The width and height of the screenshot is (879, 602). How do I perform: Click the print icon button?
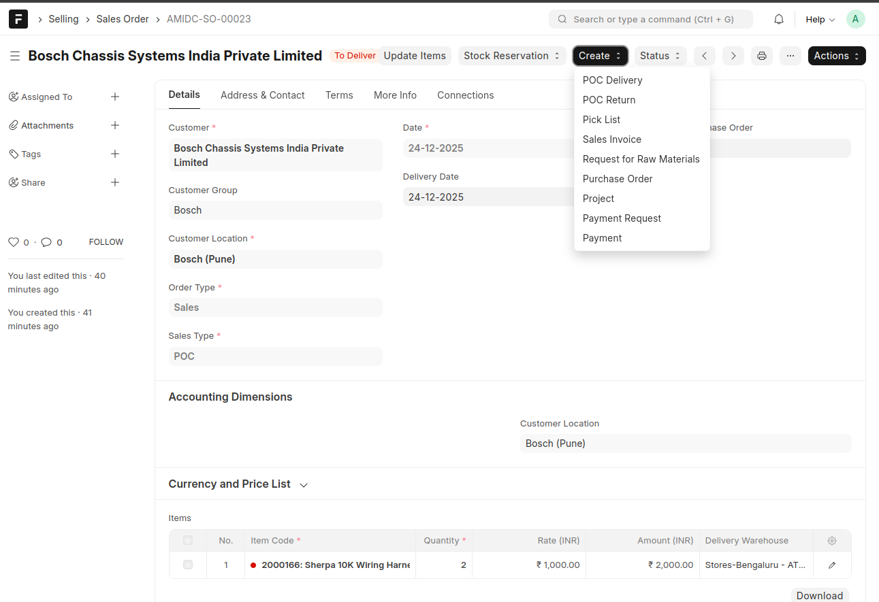762,56
